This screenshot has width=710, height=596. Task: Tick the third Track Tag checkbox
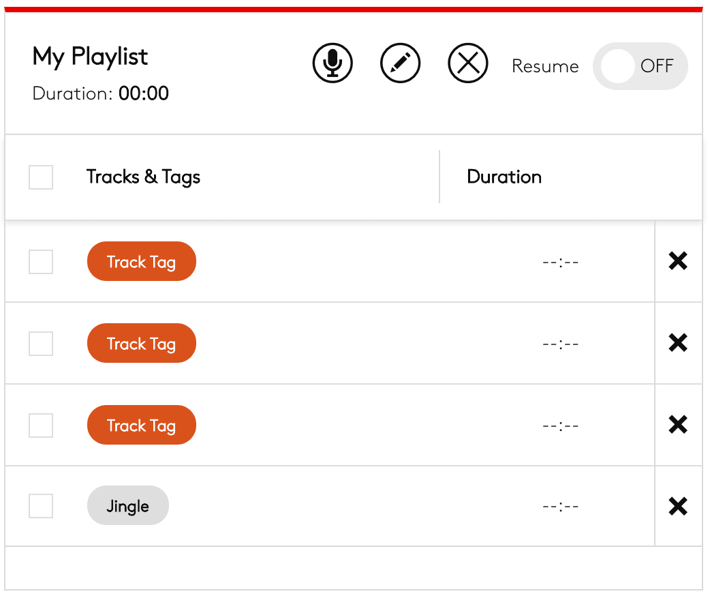(41, 426)
